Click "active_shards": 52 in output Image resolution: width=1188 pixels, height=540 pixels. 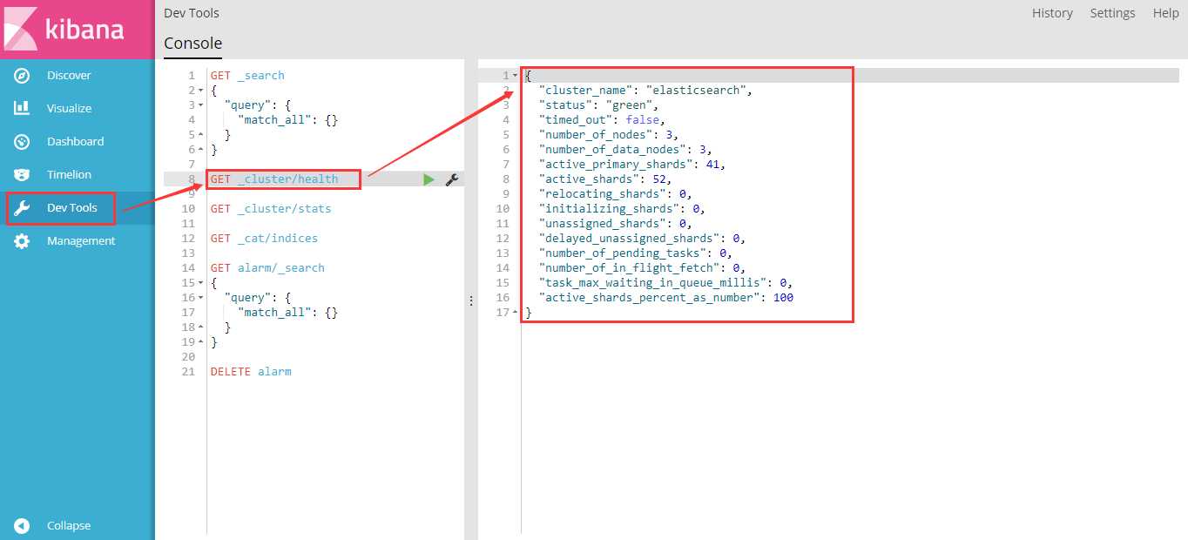[605, 179]
